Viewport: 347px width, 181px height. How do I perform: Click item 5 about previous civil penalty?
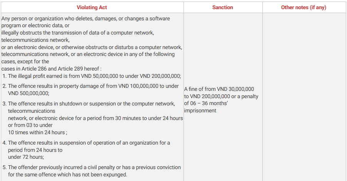[x=94, y=168]
